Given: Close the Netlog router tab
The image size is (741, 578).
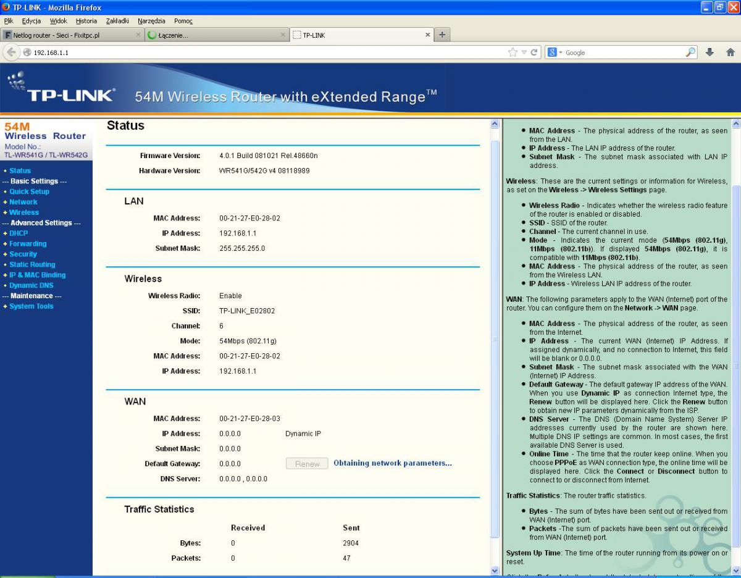Looking at the screenshot, I should (x=138, y=35).
